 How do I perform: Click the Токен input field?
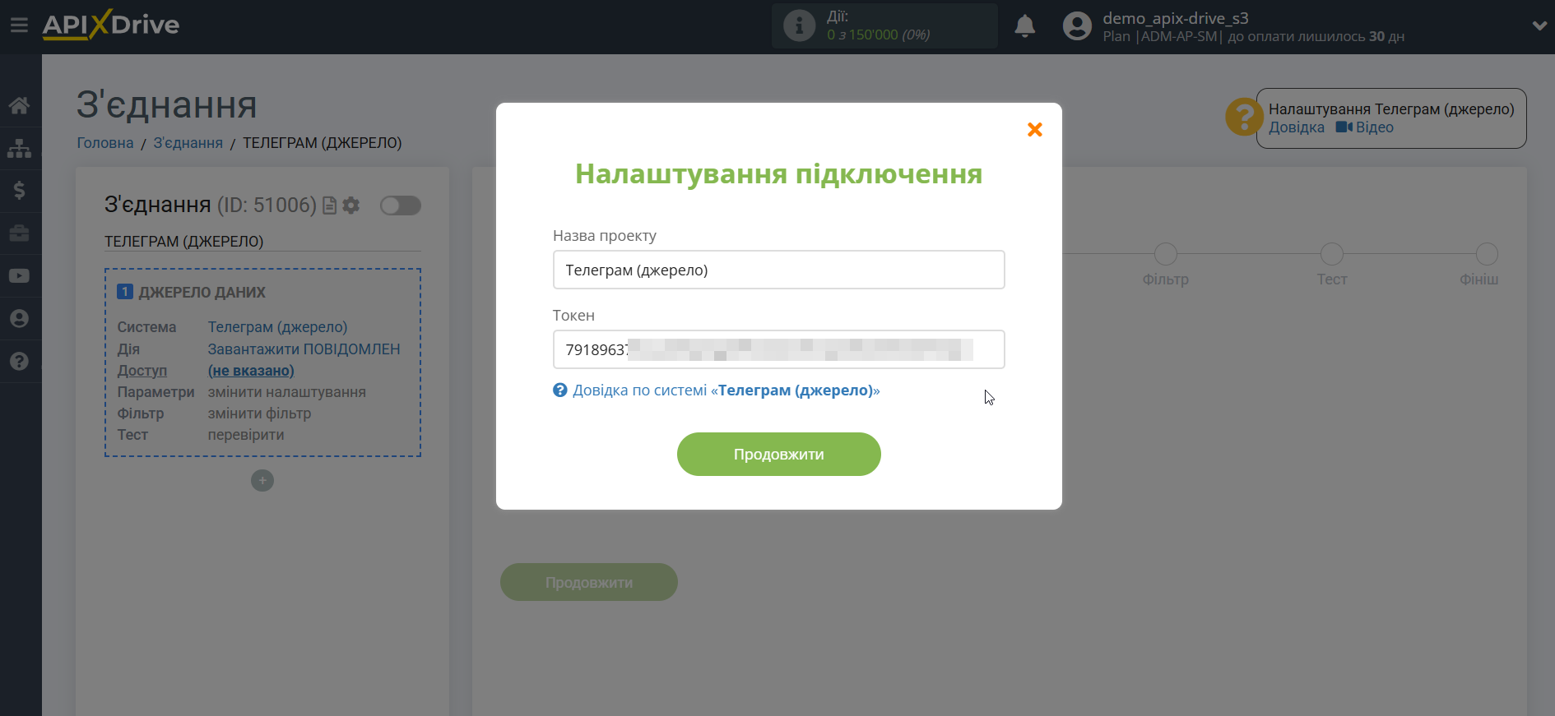(x=778, y=349)
